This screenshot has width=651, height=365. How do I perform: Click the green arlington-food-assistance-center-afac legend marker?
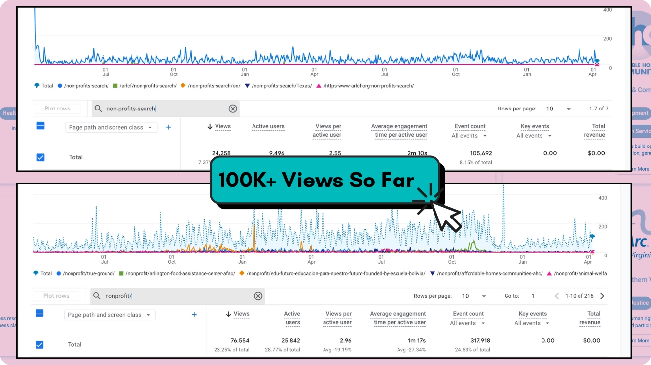pos(121,273)
